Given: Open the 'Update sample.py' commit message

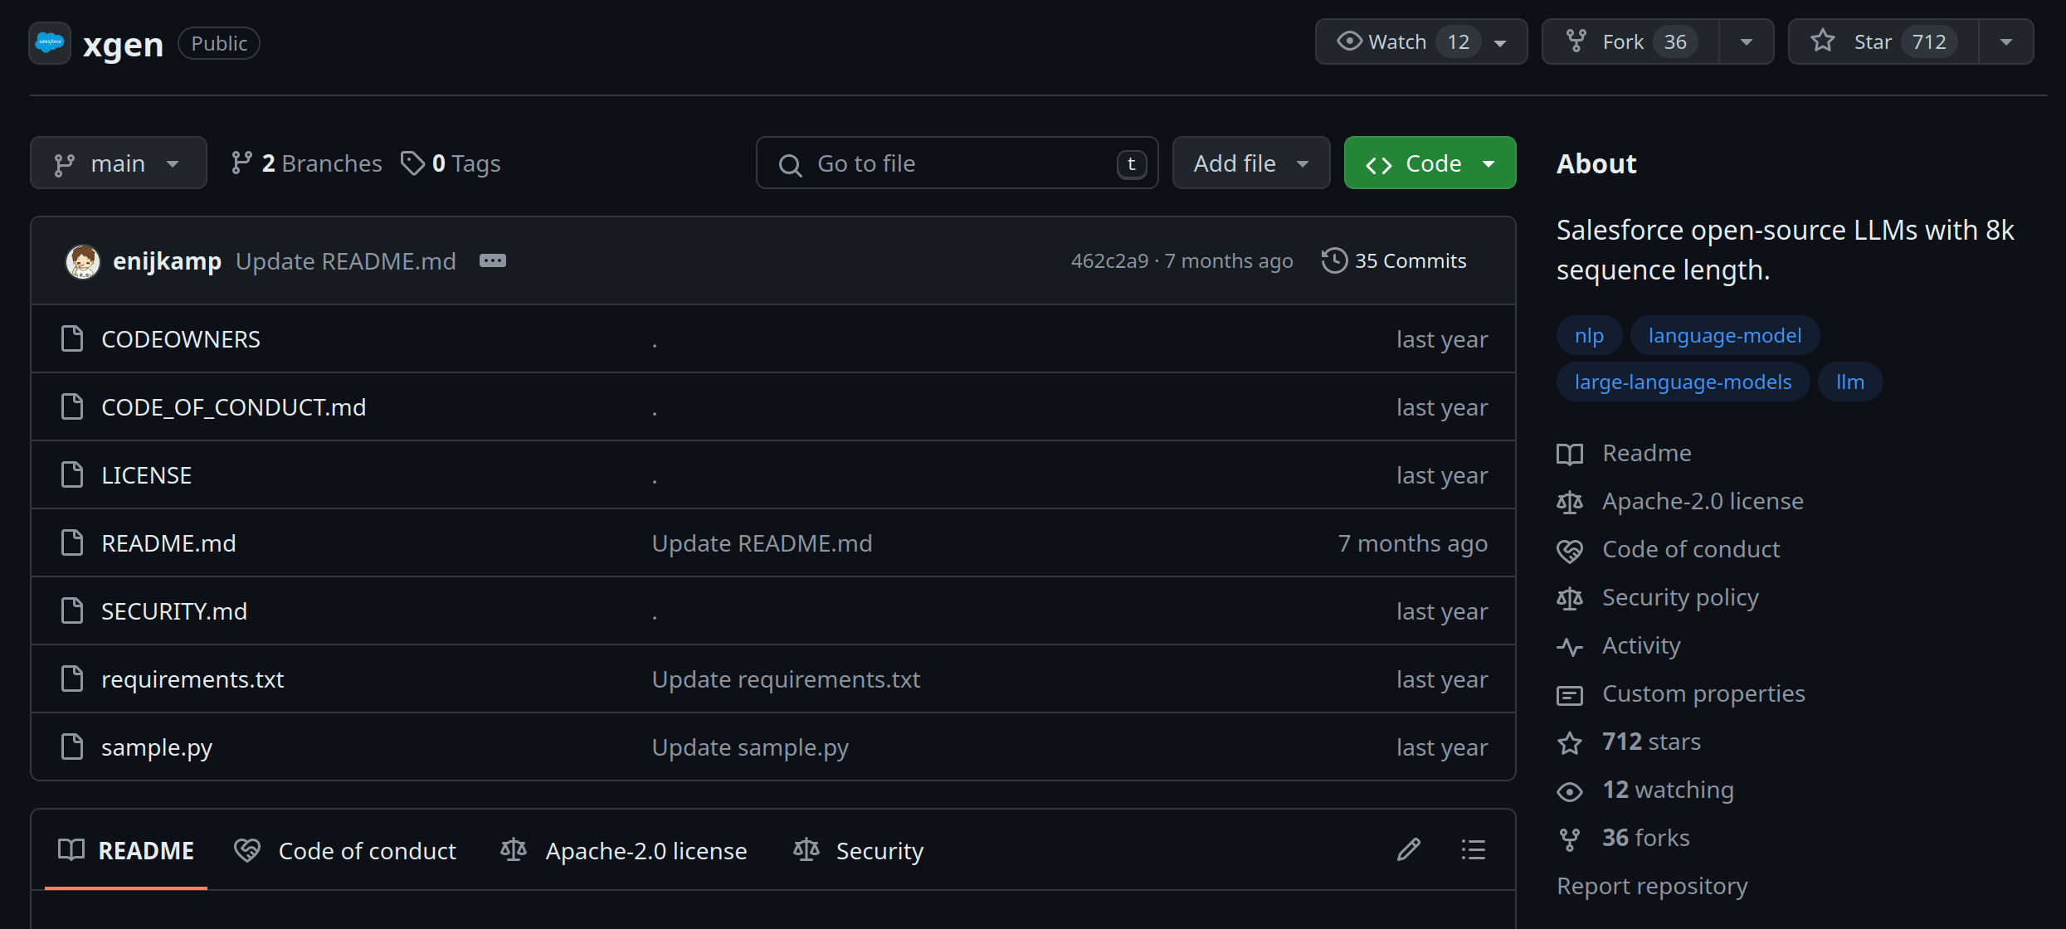Looking at the screenshot, I should (750, 747).
